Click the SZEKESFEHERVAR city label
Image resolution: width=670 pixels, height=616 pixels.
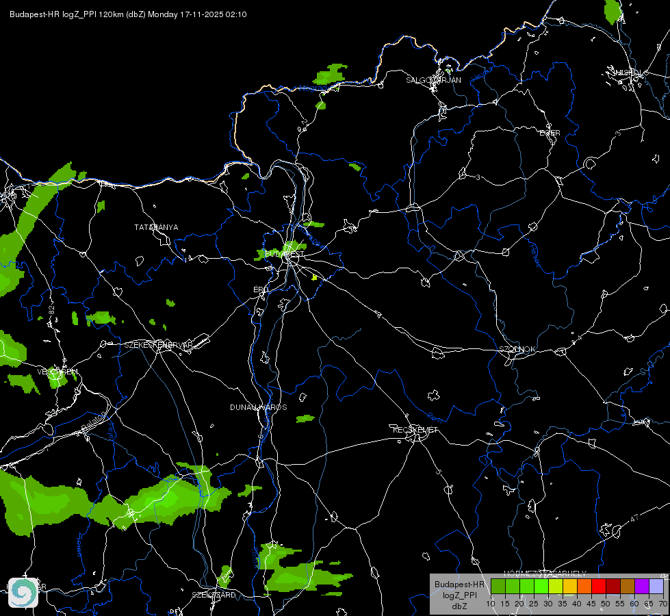(158, 345)
